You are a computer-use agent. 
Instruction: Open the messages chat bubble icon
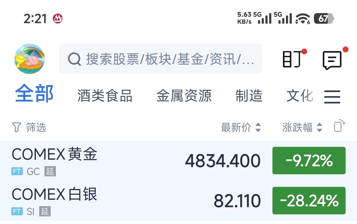pos(332,60)
